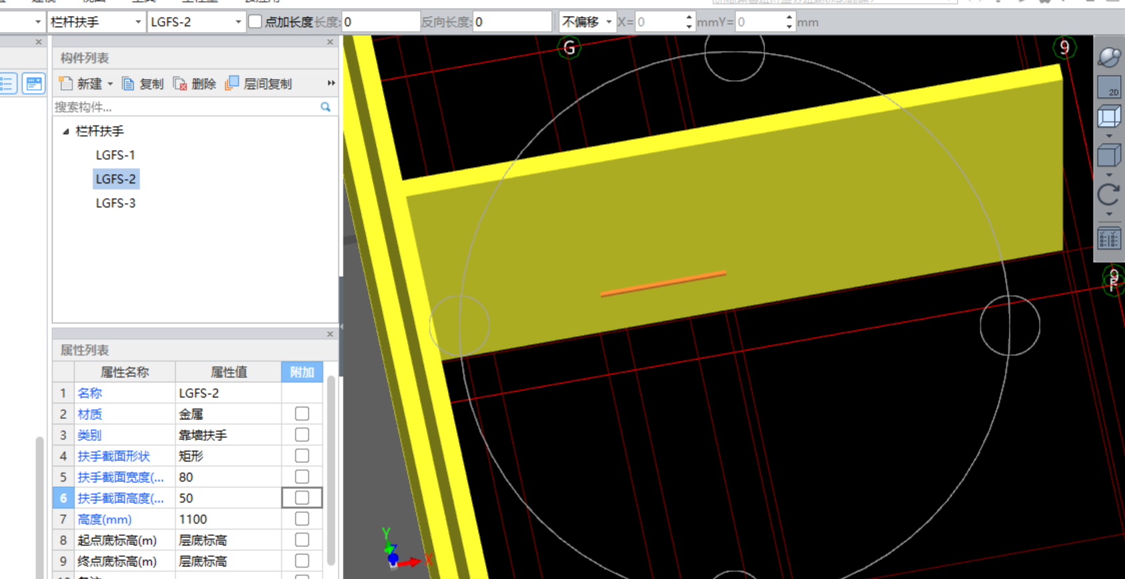
Task: Close the 构件列表 panel
Action: (x=330, y=42)
